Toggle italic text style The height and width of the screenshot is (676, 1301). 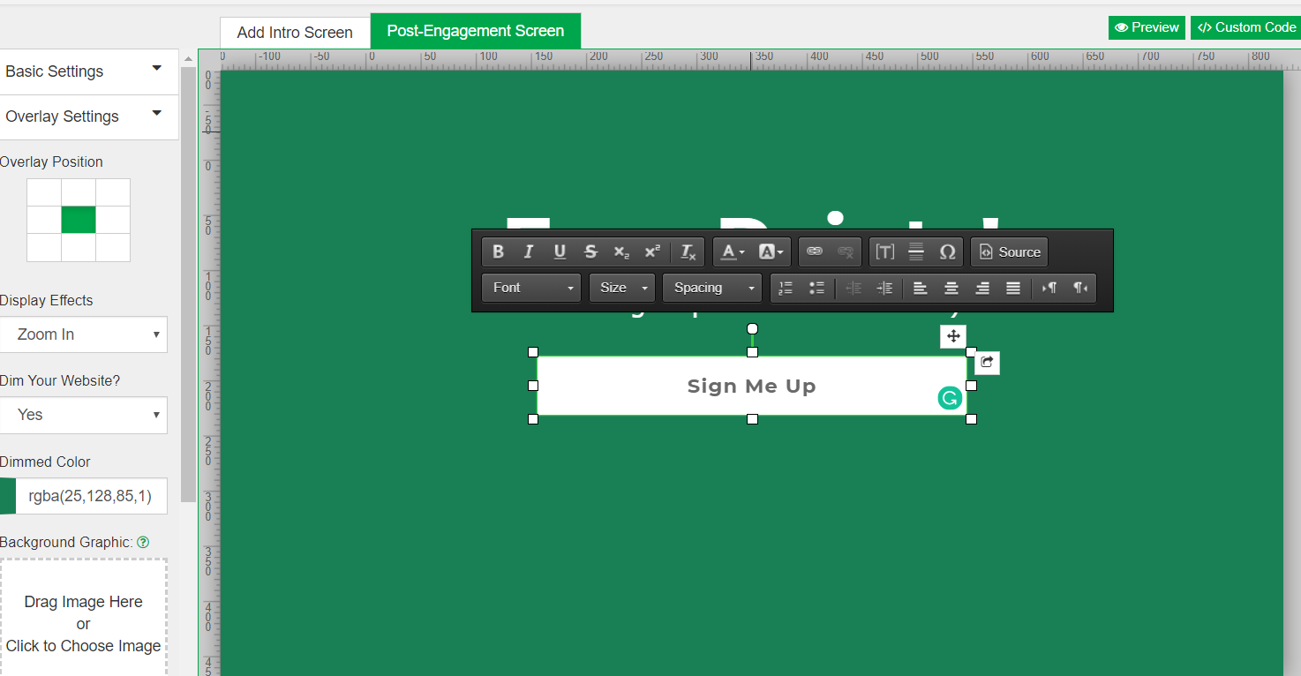coord(529,252)
